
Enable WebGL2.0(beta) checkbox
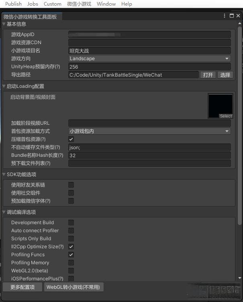(x=71, y=271)
